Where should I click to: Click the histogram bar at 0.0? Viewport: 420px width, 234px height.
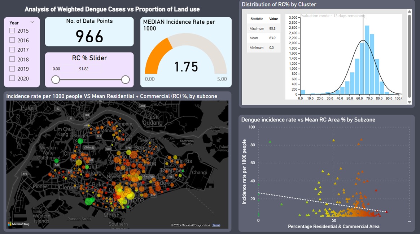coord(303,92)
